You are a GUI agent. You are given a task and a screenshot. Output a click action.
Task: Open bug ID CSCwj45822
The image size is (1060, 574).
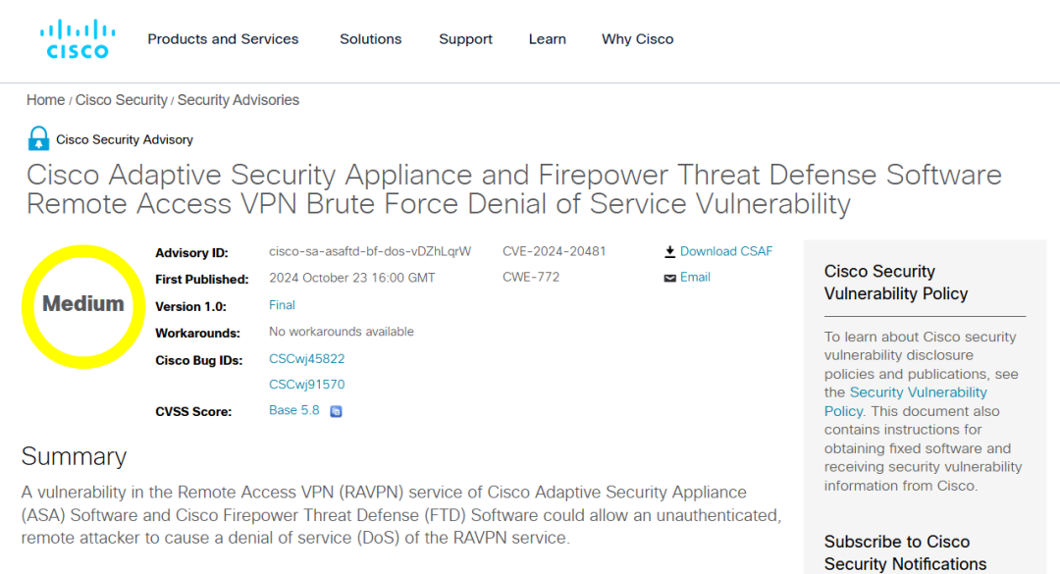307,359
